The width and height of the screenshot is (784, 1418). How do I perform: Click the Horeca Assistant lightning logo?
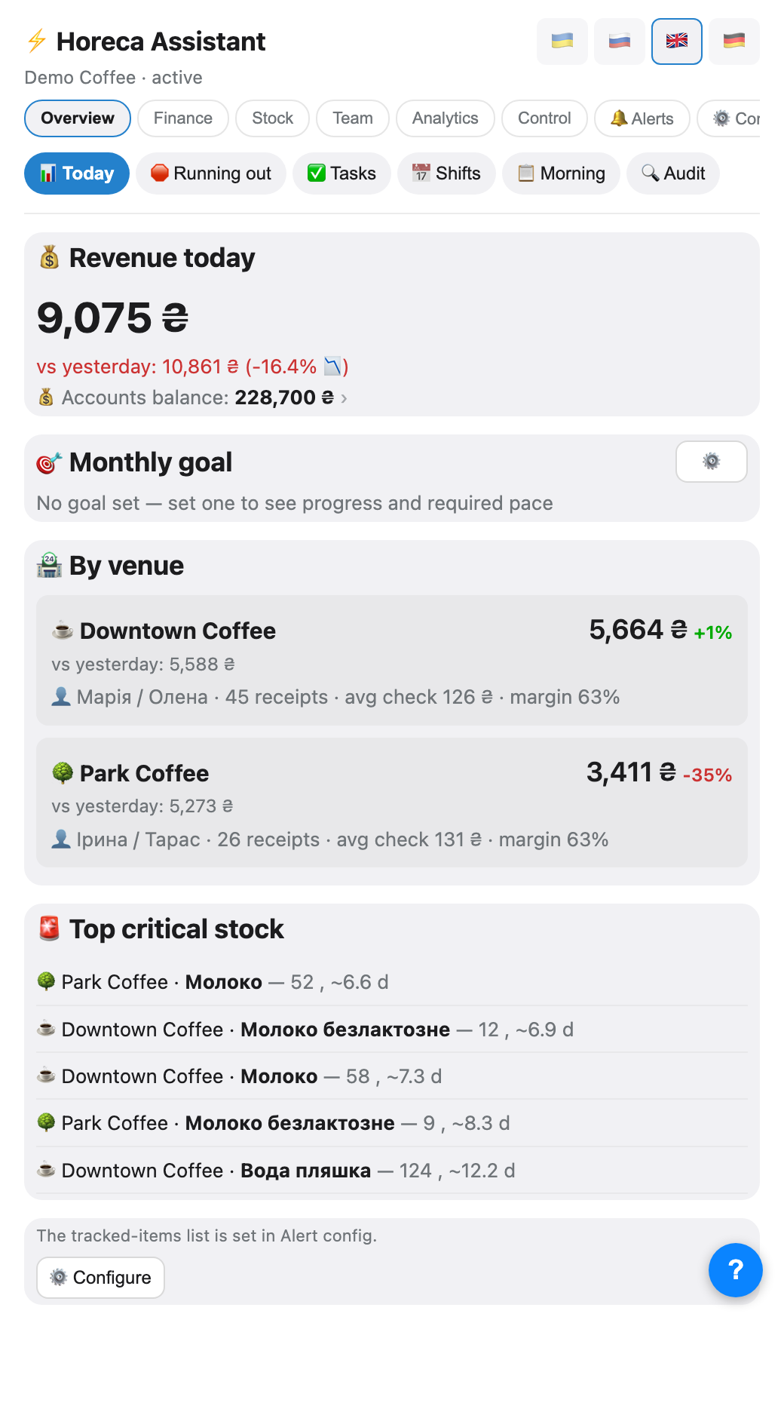36,41
